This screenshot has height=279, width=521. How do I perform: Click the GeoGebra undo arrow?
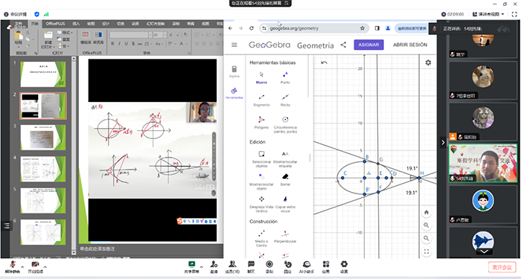point(325,62)
